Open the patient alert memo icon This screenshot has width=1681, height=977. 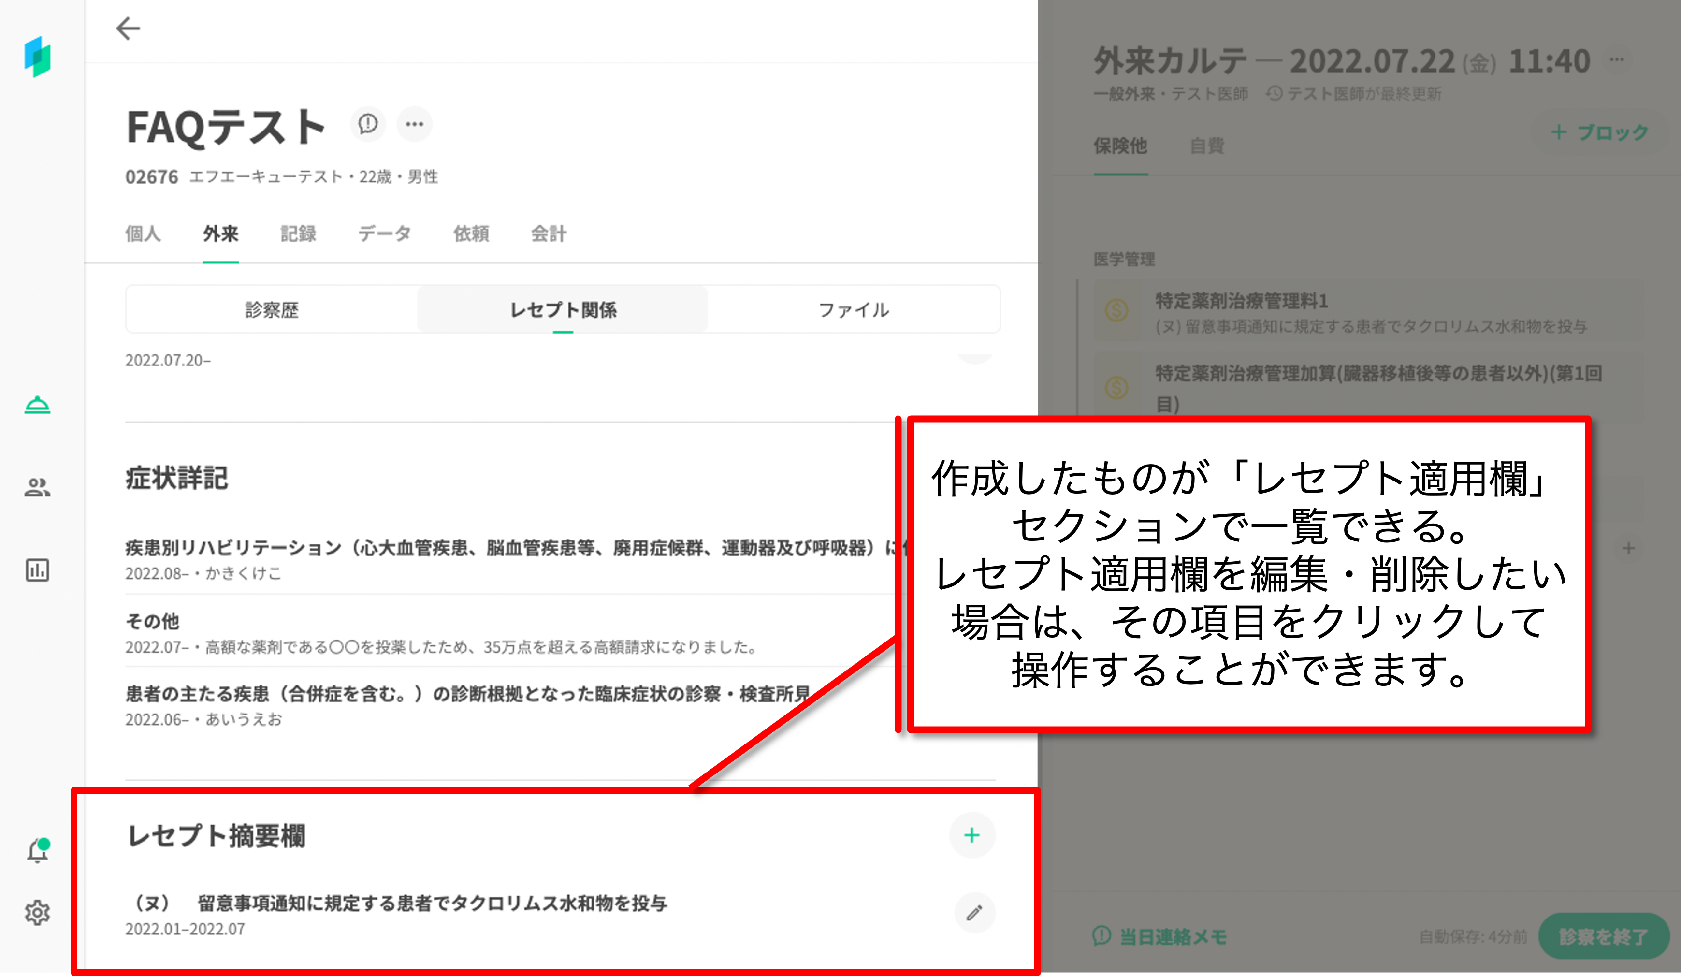(x=367, y=124)
